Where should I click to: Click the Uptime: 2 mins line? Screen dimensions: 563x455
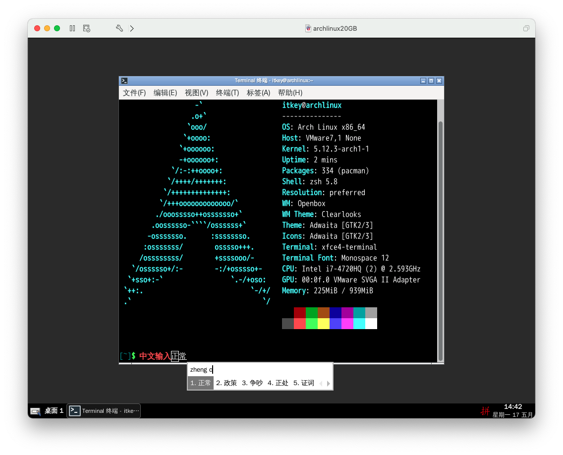click(x=310, y=160)
